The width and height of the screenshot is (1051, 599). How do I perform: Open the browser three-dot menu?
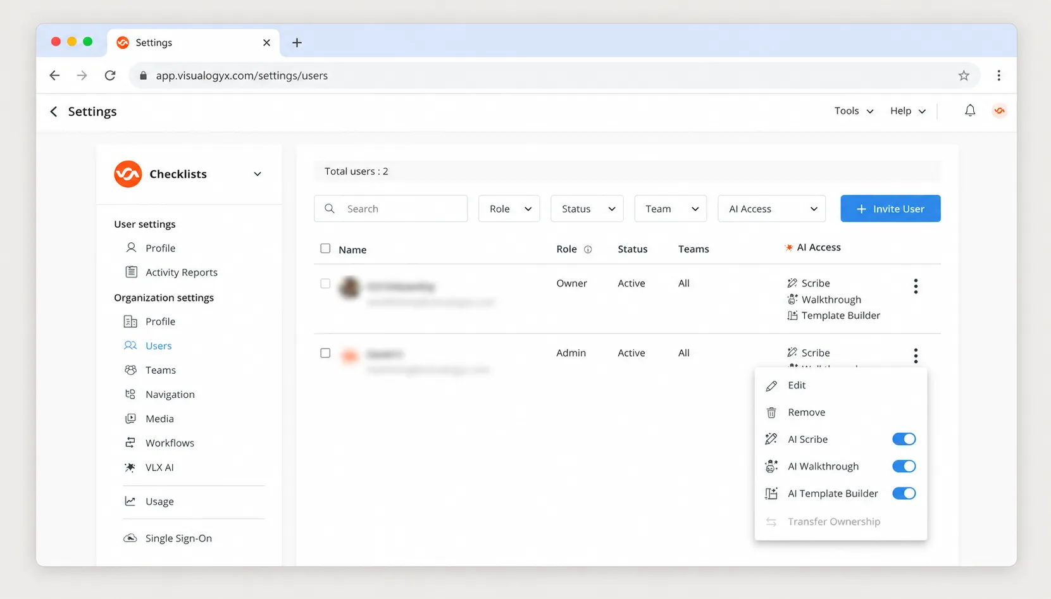(x=998, y=75)
